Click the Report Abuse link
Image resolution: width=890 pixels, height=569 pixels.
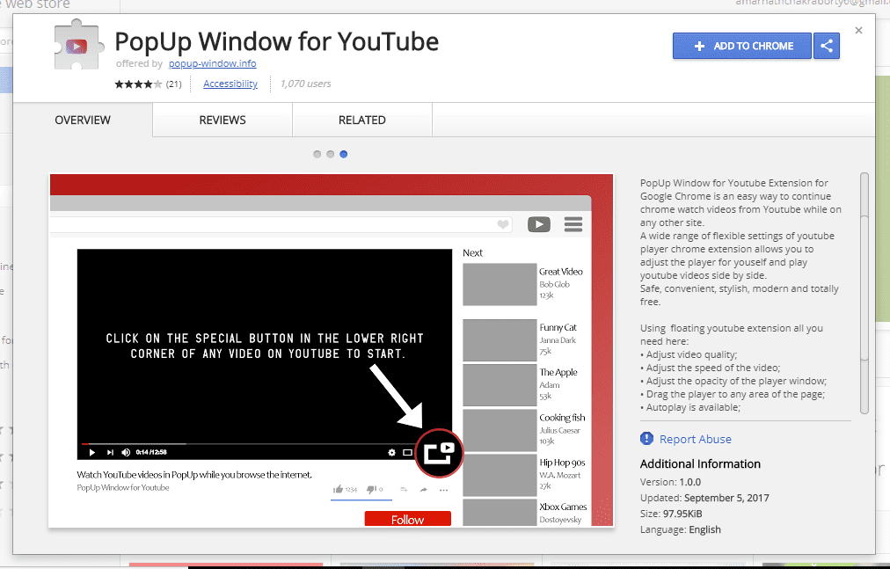(x=696, y=439)
